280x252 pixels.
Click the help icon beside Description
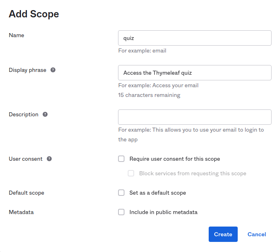click(x=45, y=114)
